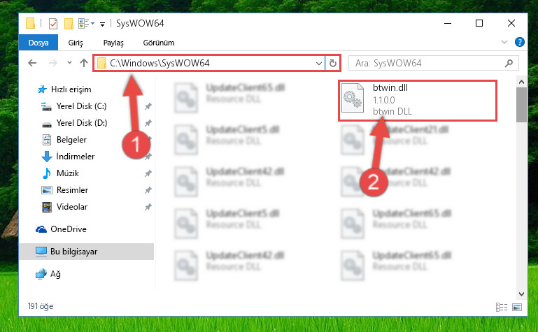Switch to details view button
The width and height of the screenshot is (538, 332).
[502, 307]
